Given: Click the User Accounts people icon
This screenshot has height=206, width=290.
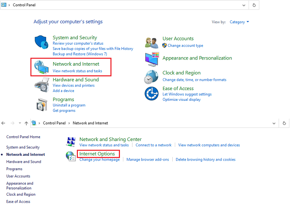Looking at the screenshot, I should [x=152, y=42].
